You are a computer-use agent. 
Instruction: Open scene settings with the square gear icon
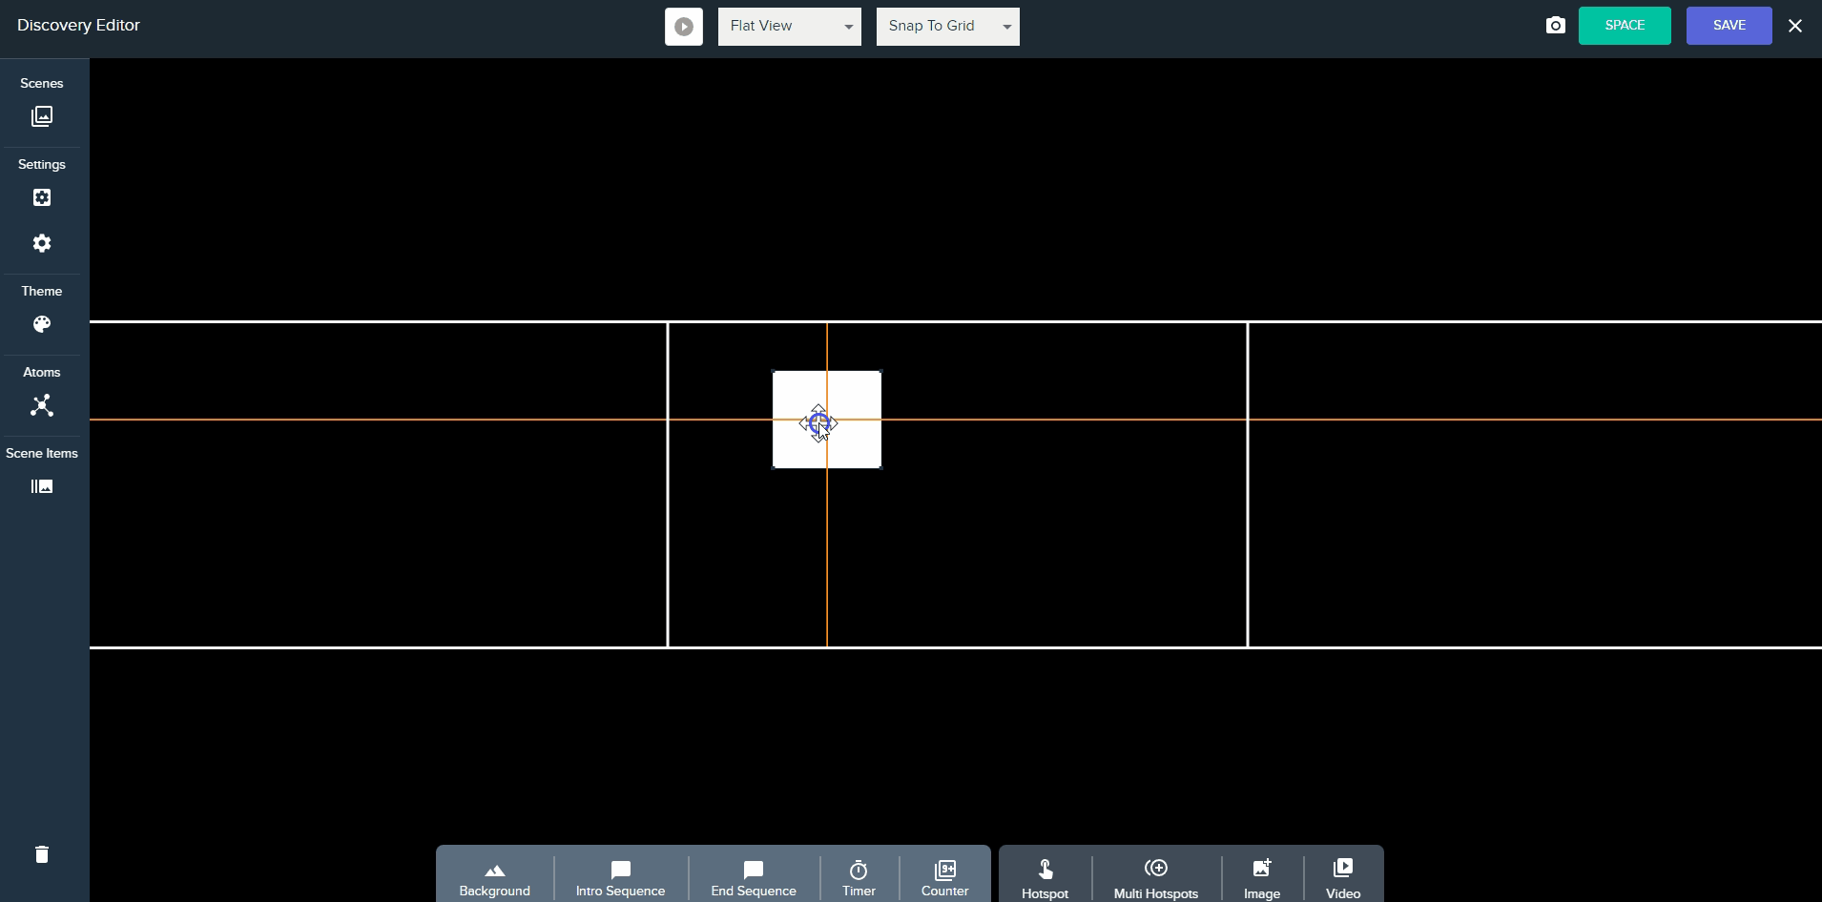[42, 197]
